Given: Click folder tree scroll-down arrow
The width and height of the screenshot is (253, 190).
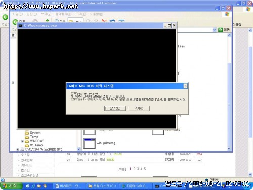Looking at the screenshot, I should click(x=78, y=149).
